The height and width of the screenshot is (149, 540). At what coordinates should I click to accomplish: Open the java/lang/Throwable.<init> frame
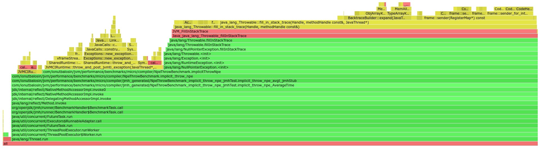coord(351,54)
